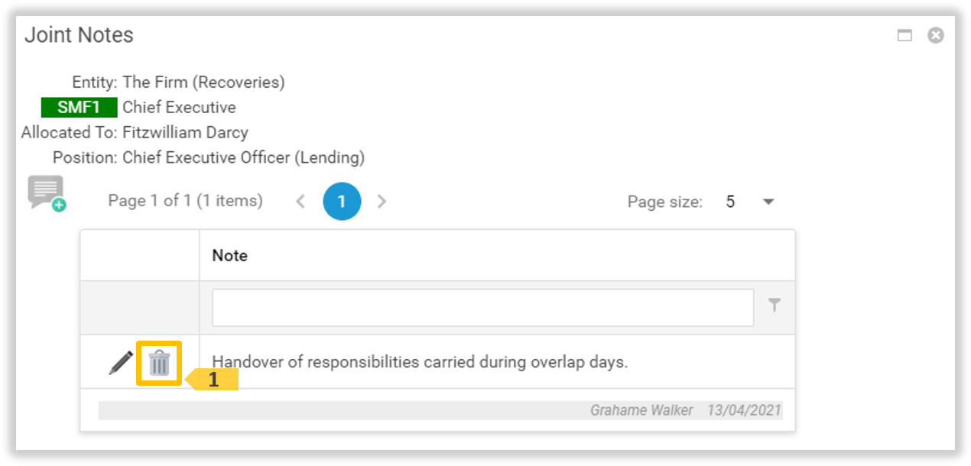The width and height of the screenshot is (971, 466).
Task: Select page 1 in the pager
Action: 342,202
